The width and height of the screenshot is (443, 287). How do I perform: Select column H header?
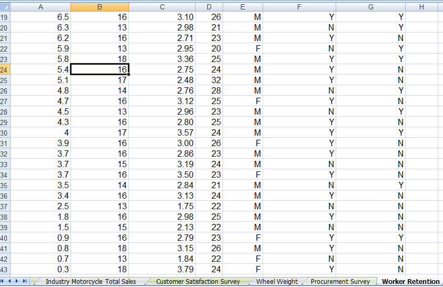coord(421,7)
